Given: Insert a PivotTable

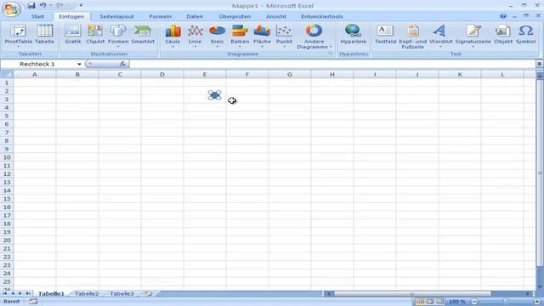Looking at the screenshot, I should point(19,35).
